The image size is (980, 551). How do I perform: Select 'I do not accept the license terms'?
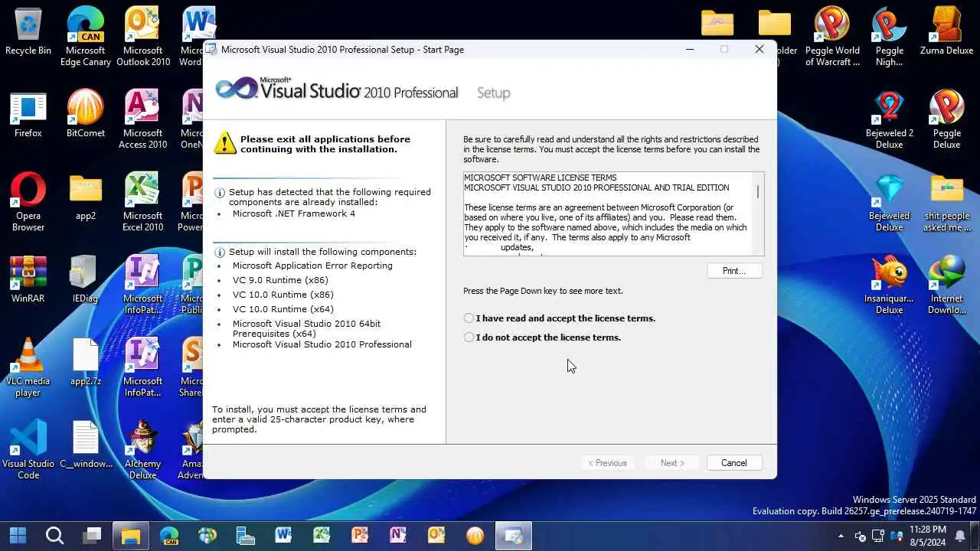coord(543,337)
